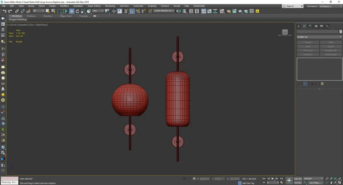This screenshot has width=343, height=185.
Task: Open the reference coordinate View dropdown
Action: click(98, 11)
